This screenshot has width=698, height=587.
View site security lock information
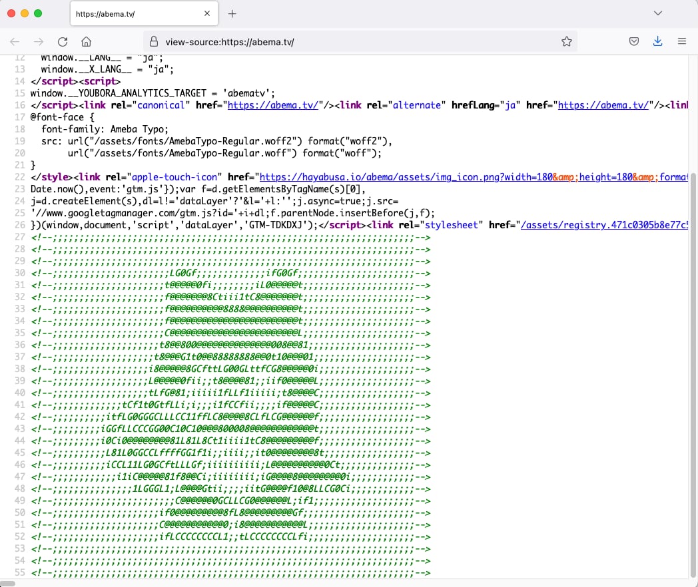click(154, 42)
